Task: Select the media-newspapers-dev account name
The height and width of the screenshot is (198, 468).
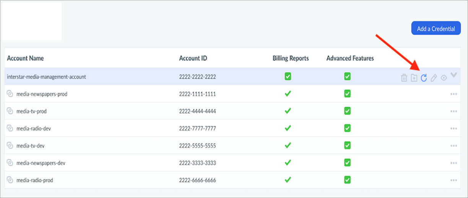Action: tap(41, 163)
